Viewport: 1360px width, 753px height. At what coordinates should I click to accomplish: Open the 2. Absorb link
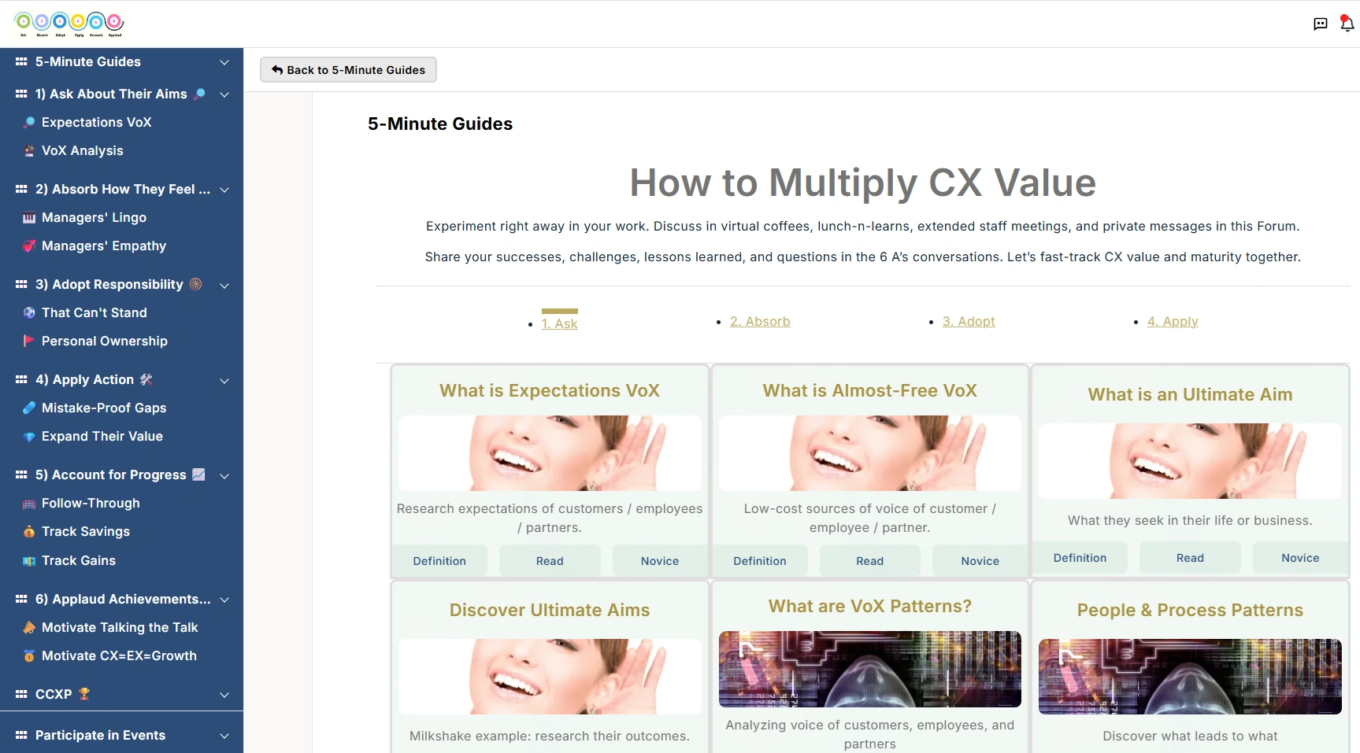(x=759, y=321)
